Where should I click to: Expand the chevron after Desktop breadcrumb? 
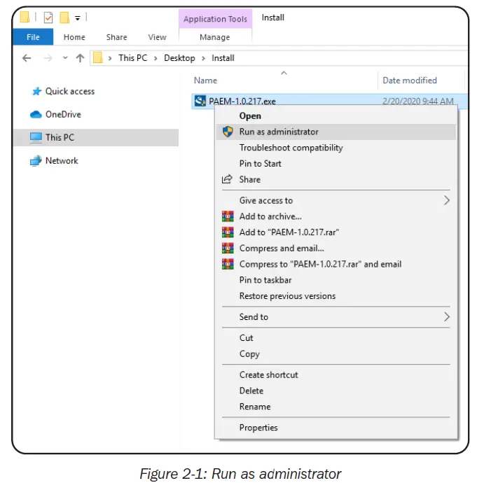tap(204, 58)
